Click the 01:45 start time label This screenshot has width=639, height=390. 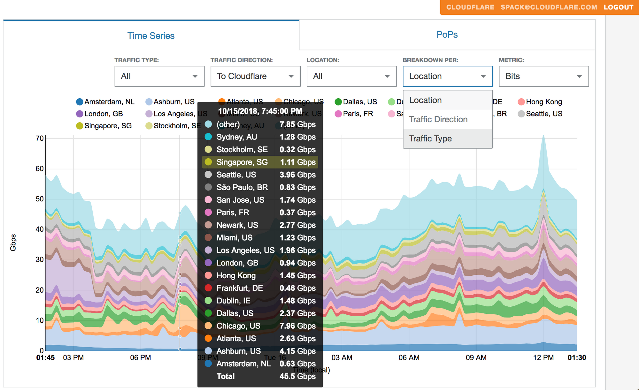click(x=45, y=357)
